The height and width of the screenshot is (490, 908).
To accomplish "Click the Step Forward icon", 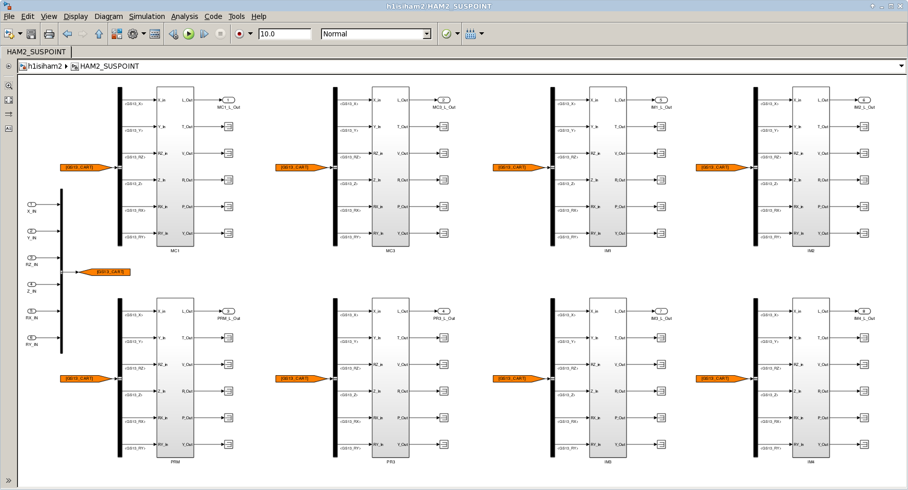I will pyautogui.click(x=204, y=34).
